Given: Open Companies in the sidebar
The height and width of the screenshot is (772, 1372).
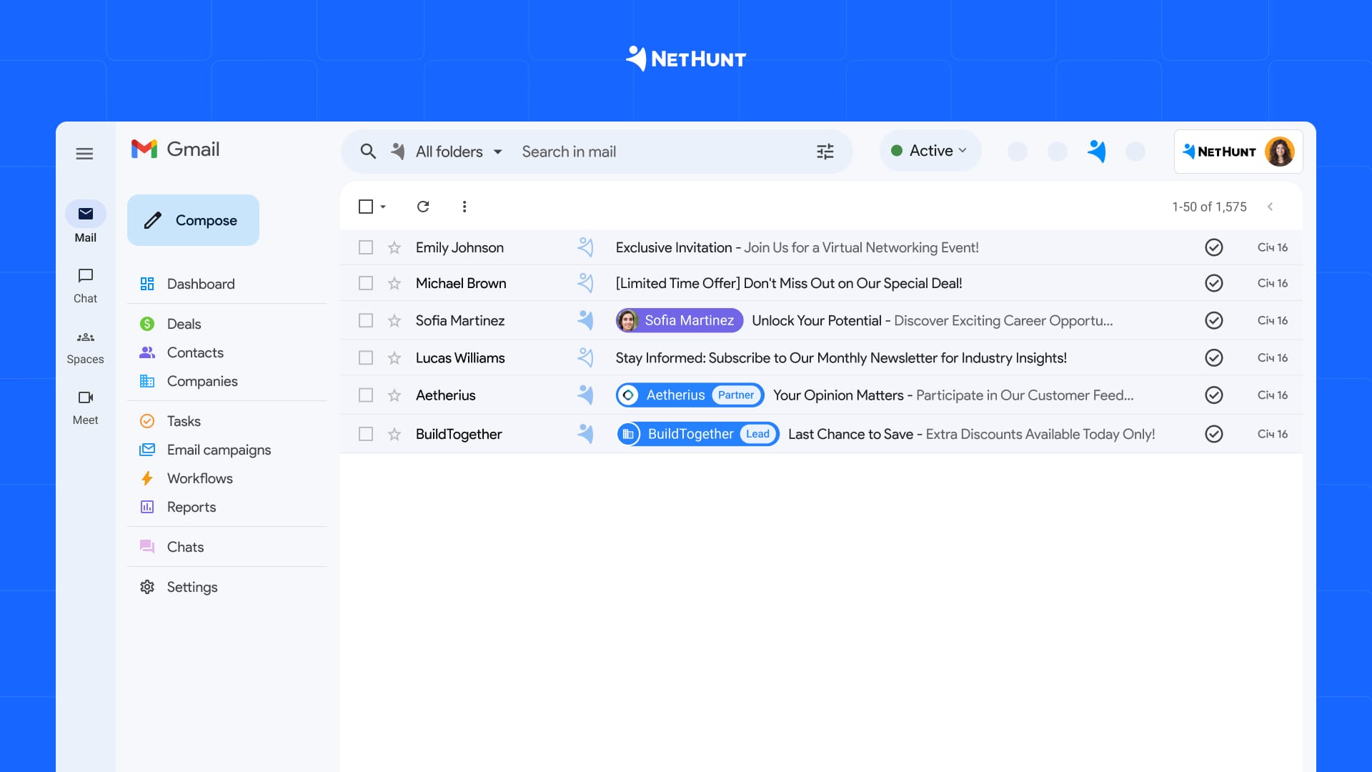Looking at the screenshot, I should 202,381.
